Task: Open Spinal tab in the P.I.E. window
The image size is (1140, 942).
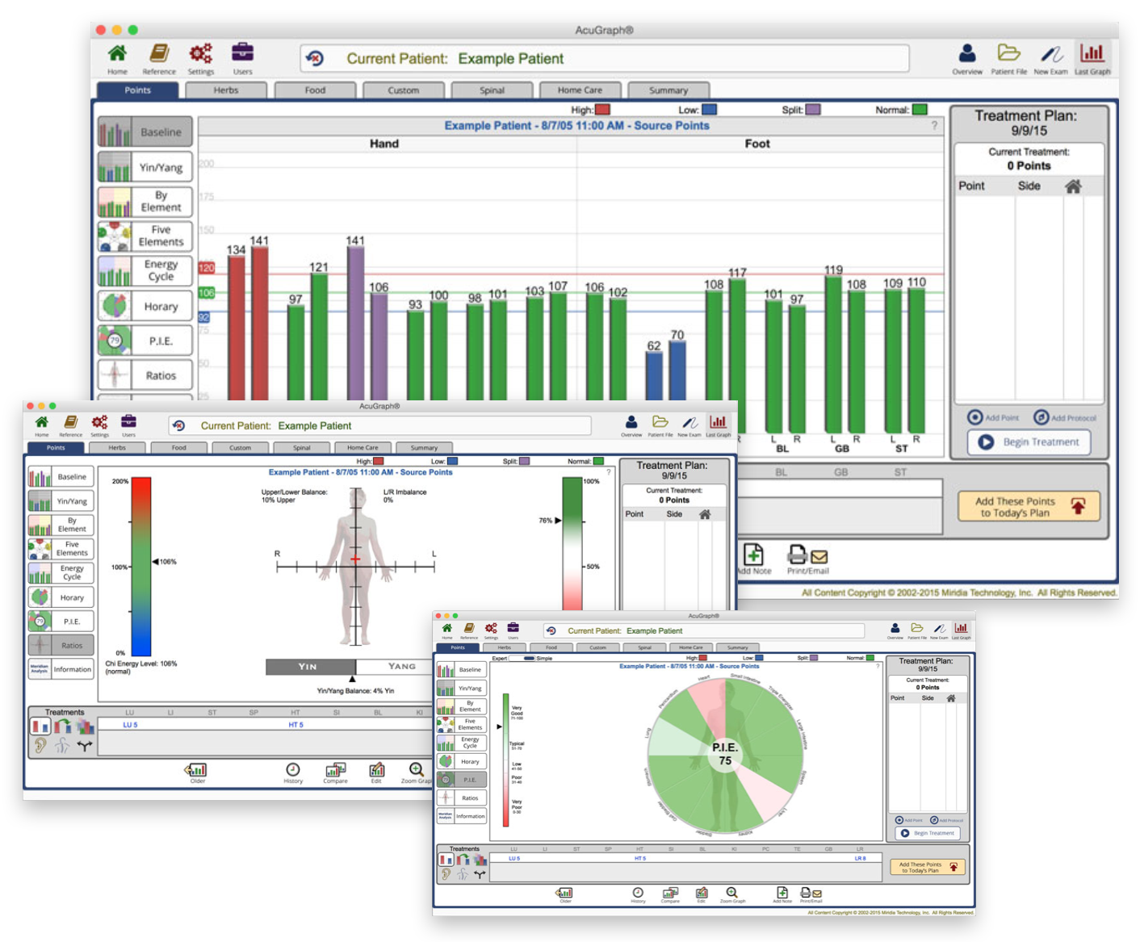Action: tap(644, 647)
